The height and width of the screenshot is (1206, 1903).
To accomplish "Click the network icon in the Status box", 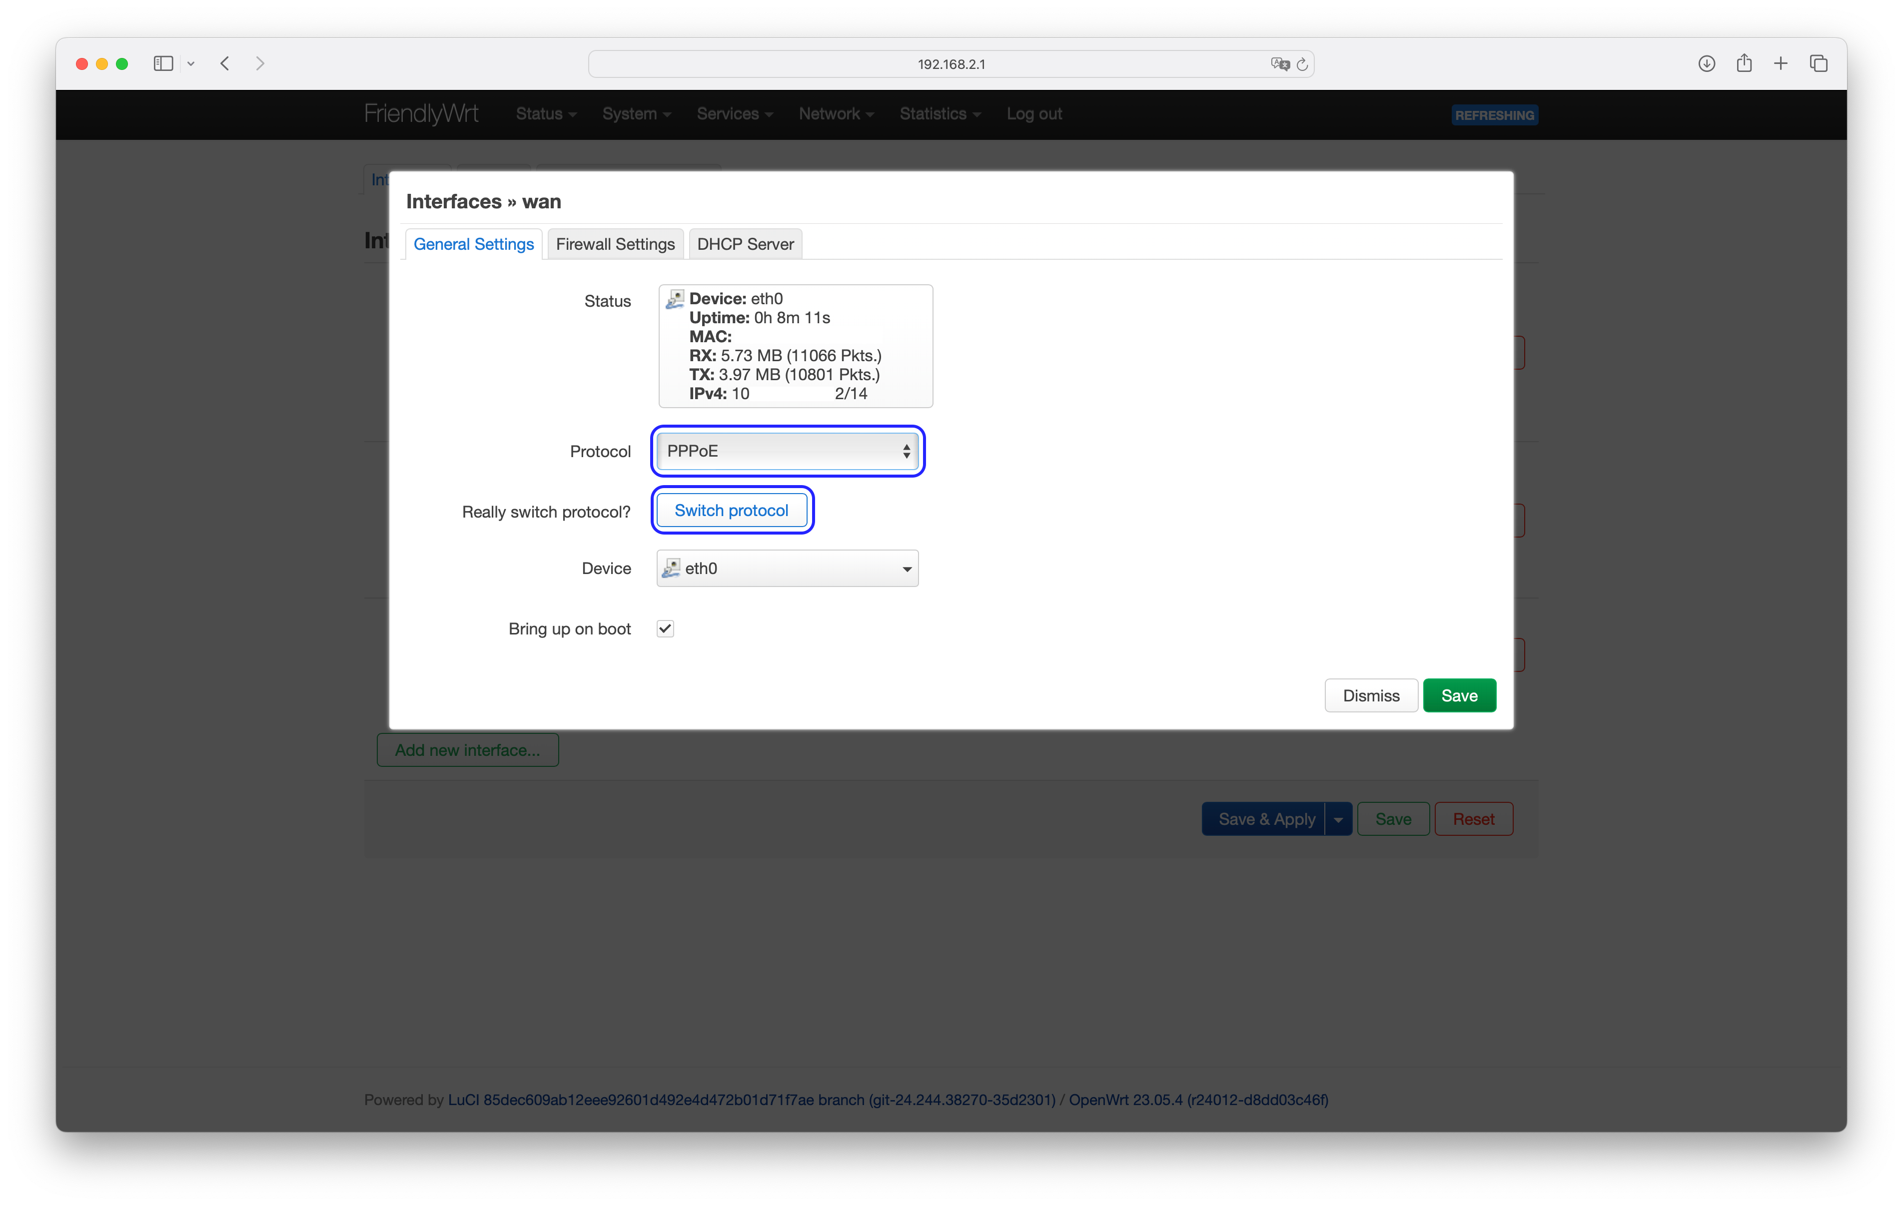I will pos(675,299).
